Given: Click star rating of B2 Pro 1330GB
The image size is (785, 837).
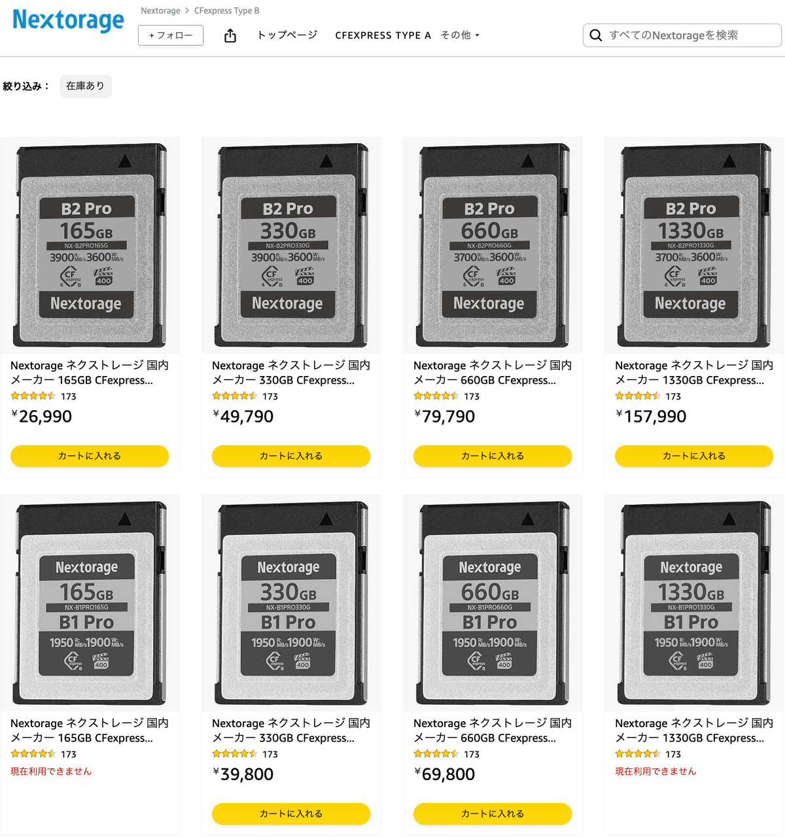Looking at the screenshot, I should coord(638,396).
